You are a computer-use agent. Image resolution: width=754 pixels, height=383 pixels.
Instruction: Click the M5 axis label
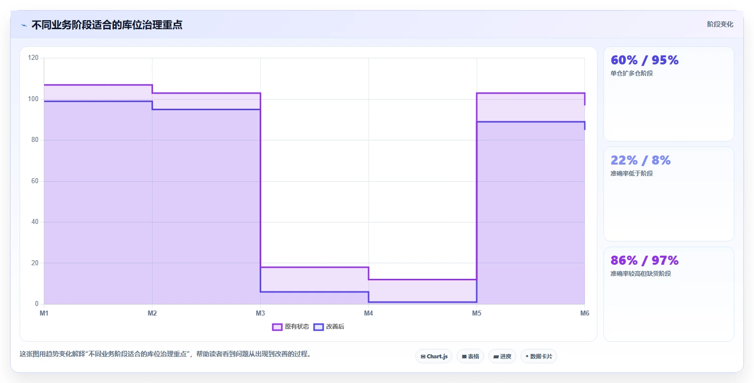[x=477, y=314]
